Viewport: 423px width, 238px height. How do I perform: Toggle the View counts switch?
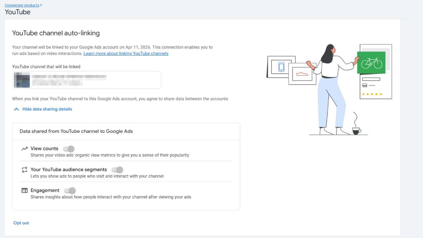69,149
